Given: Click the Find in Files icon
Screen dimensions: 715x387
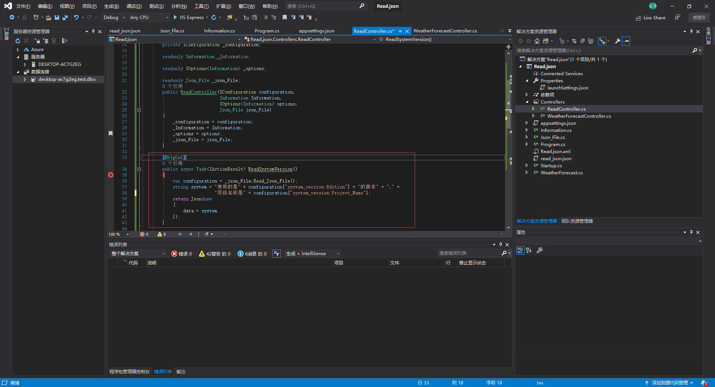Looking at the screenshot, I should tap(229, 18).
